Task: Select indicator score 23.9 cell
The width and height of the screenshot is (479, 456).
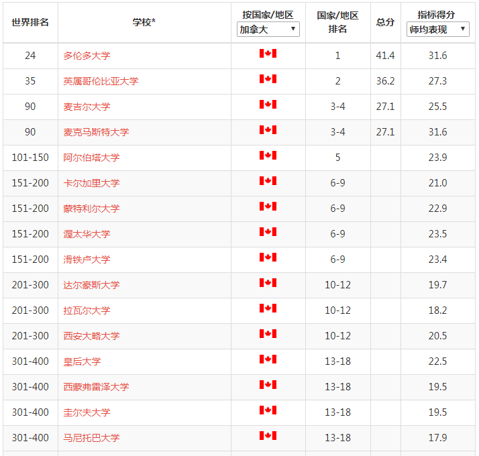Action: [438, 158]
